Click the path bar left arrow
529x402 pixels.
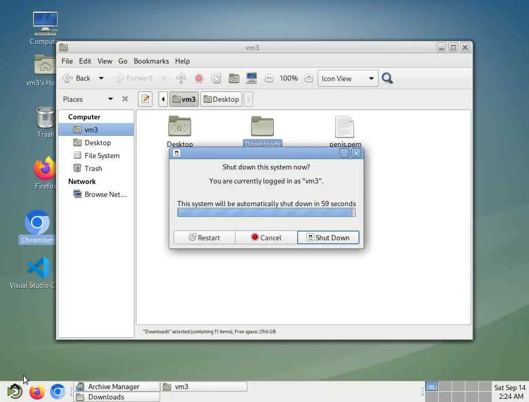(x=163, y=99)
